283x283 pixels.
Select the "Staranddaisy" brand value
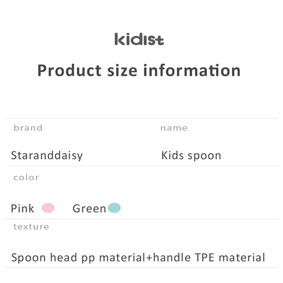click(x=47, y=156)
